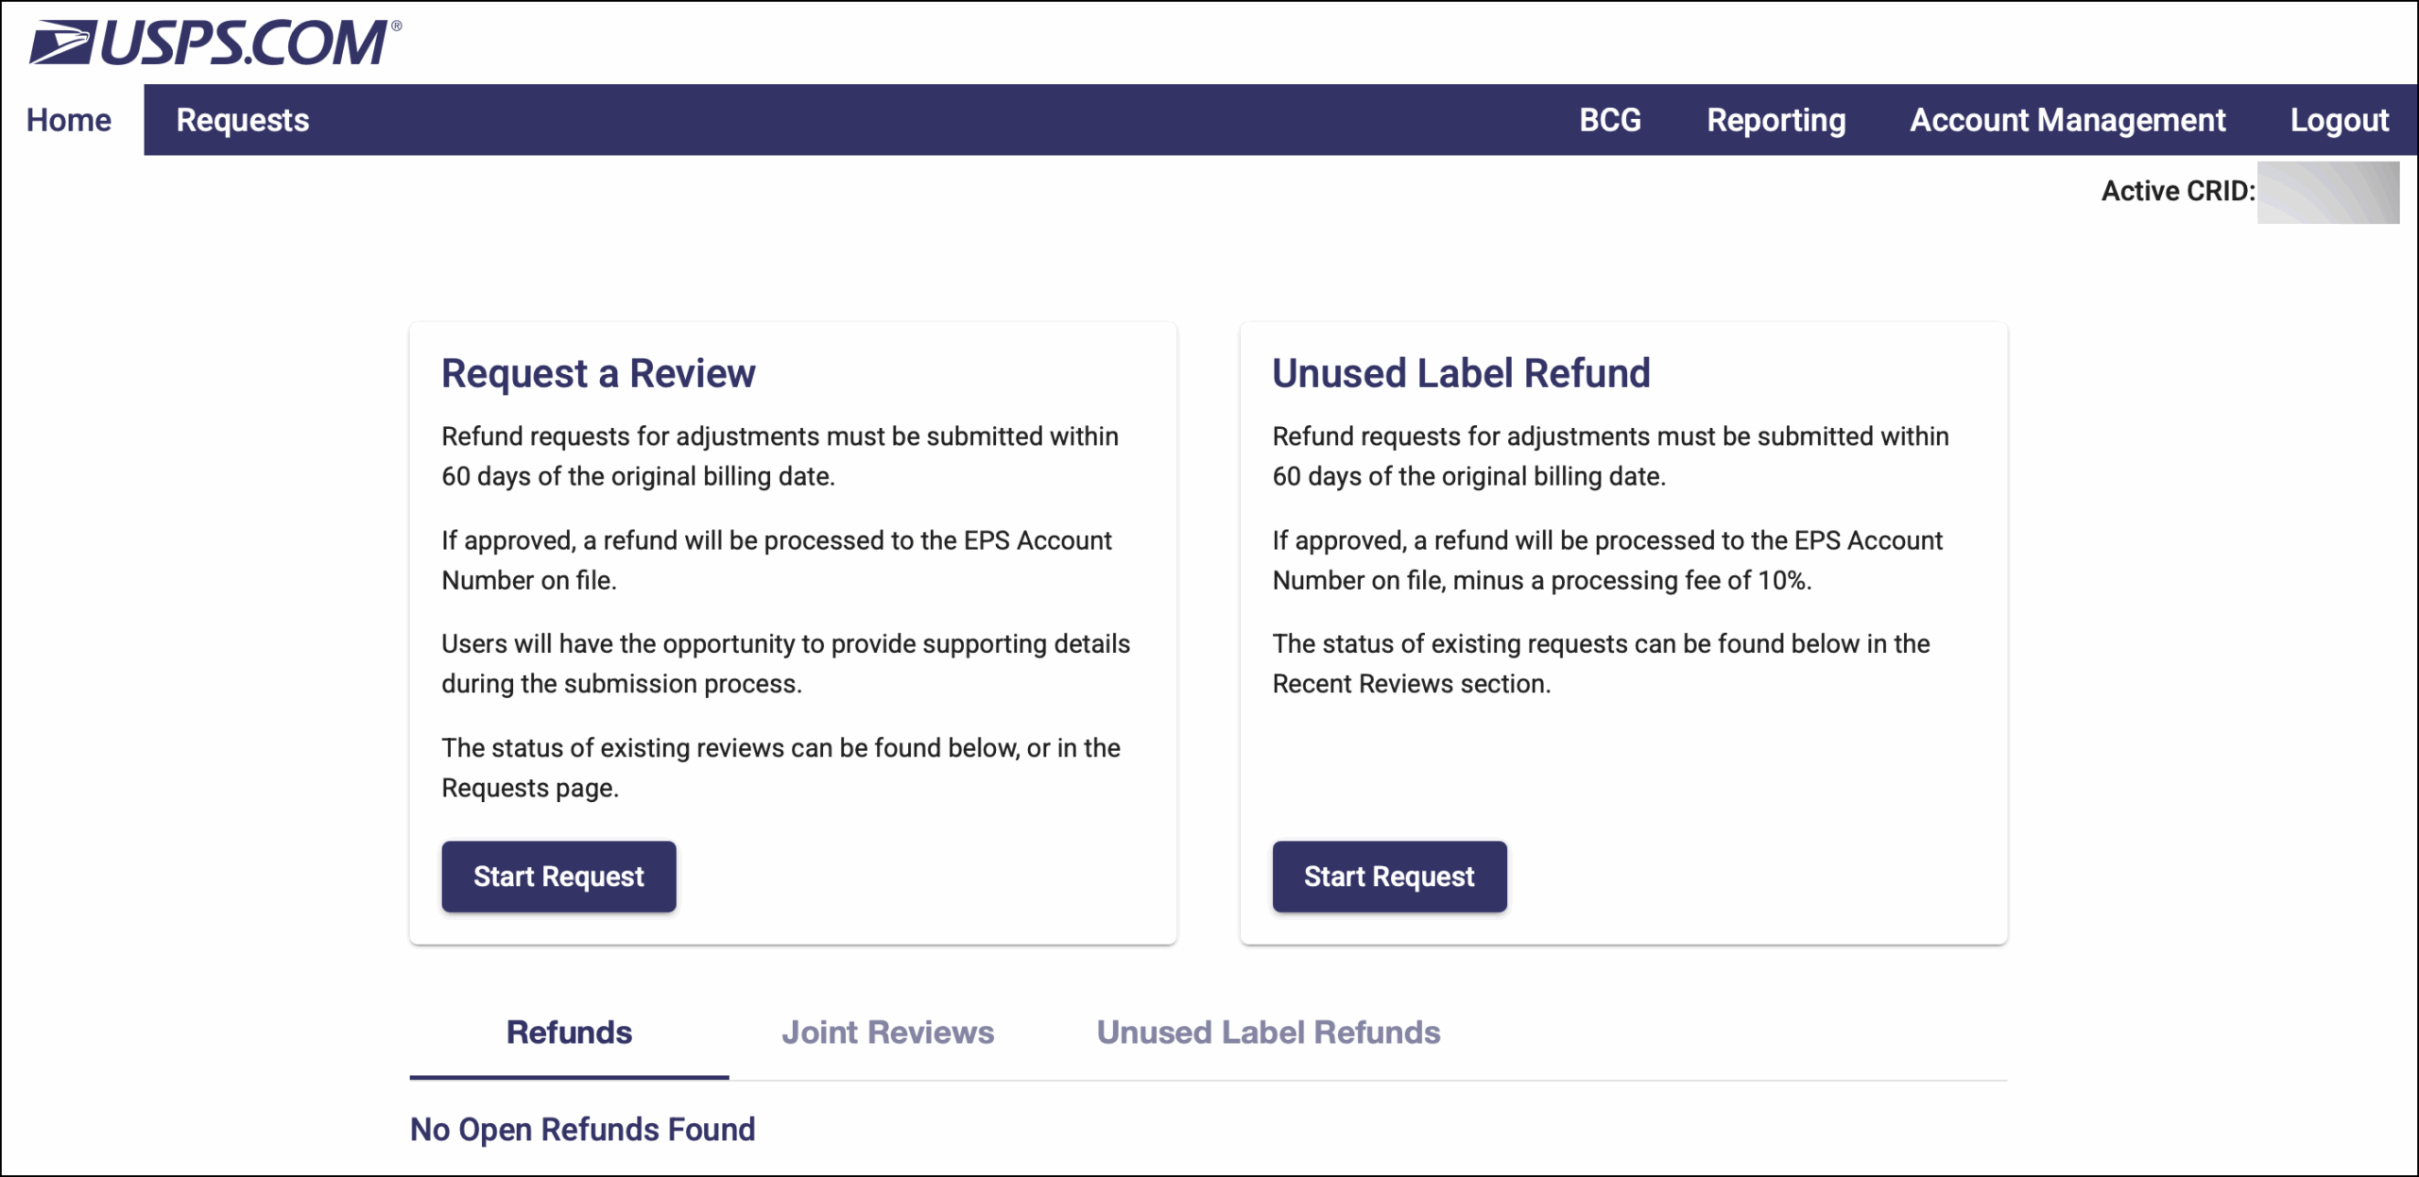
Task: Open the Requests menu item
Action: point(242,120)
